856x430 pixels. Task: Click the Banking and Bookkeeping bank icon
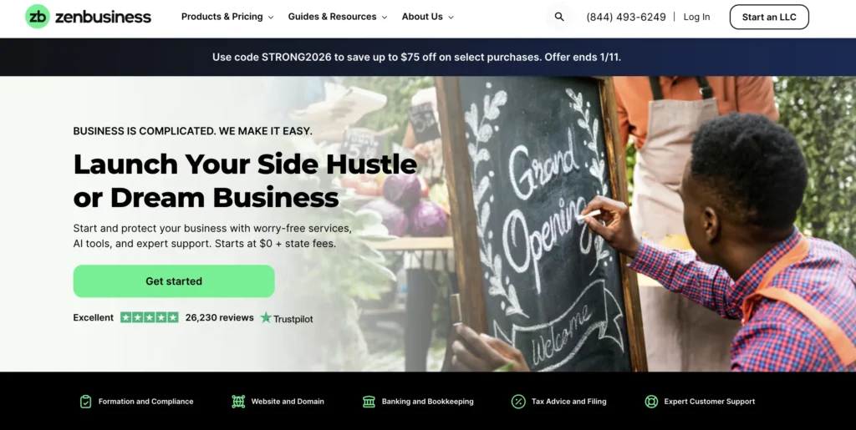point(369,402)
